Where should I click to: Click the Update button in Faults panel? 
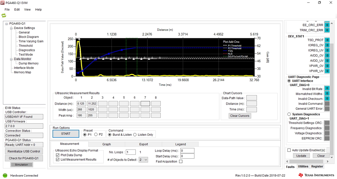click(301, 156)
